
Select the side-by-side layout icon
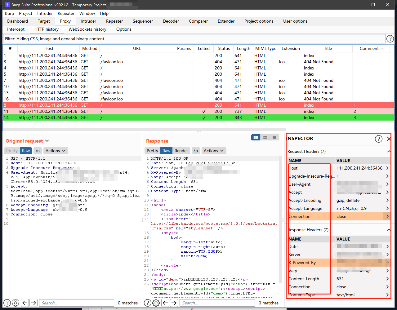tap(256, 137)
